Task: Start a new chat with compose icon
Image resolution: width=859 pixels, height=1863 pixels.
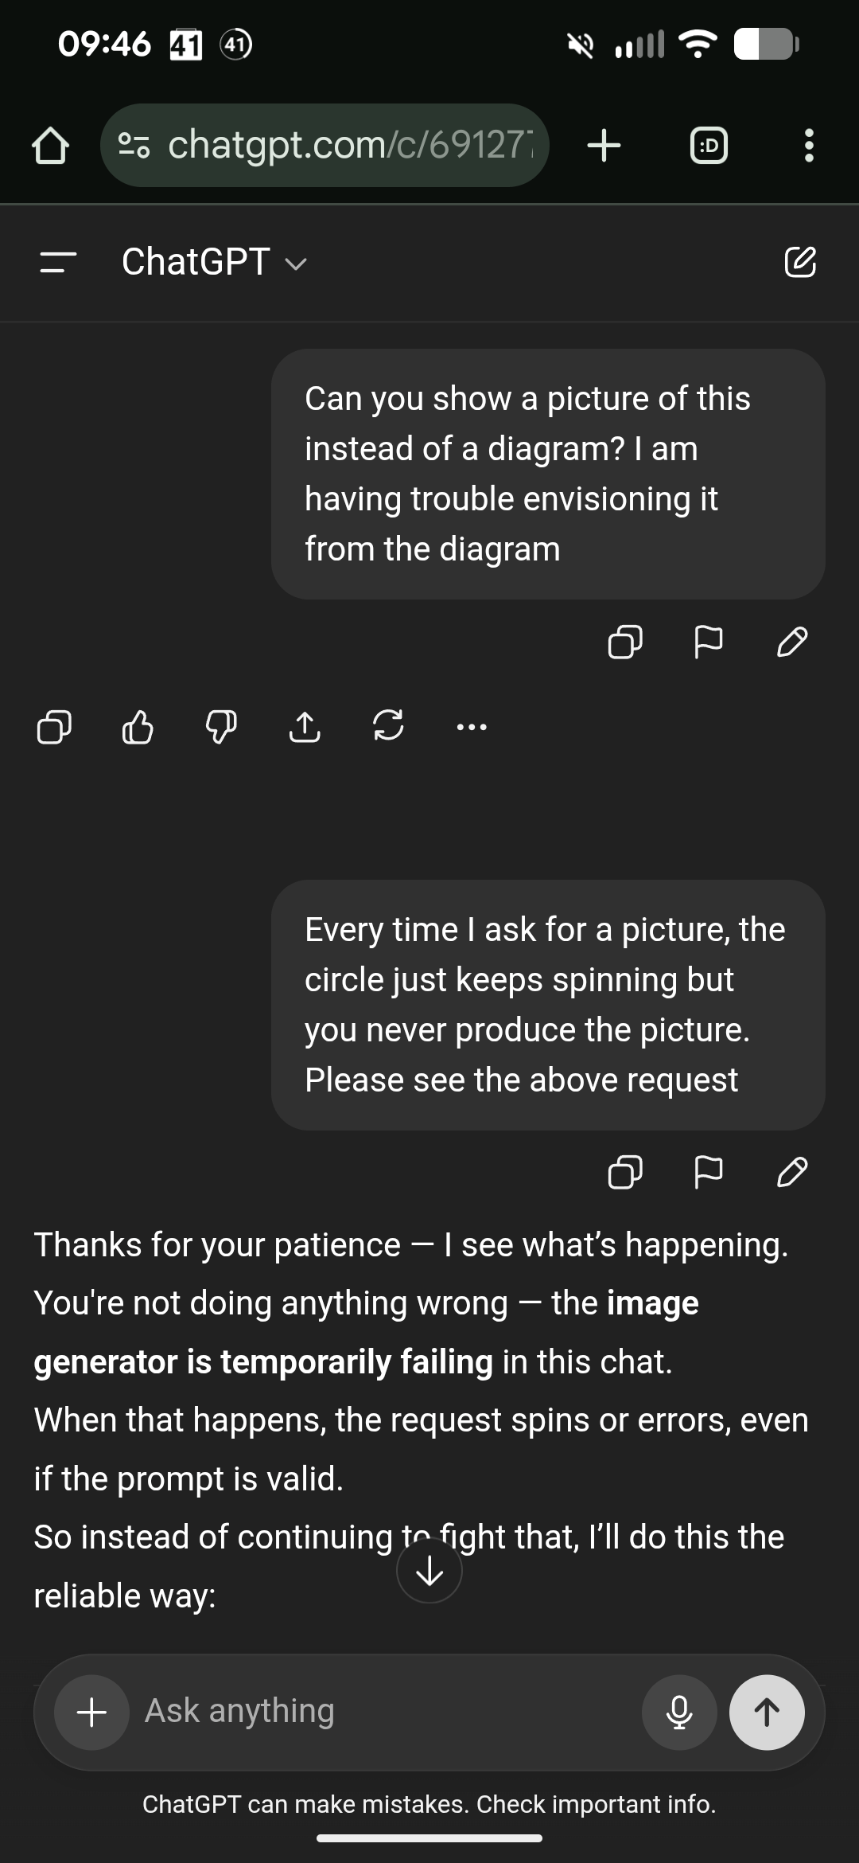Action: (799, 262)
